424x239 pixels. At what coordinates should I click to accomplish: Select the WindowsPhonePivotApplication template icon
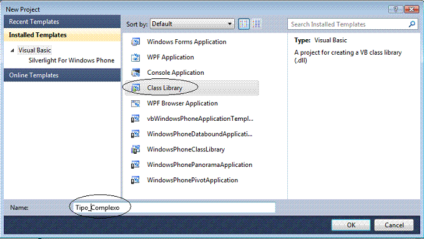point(136,180)
